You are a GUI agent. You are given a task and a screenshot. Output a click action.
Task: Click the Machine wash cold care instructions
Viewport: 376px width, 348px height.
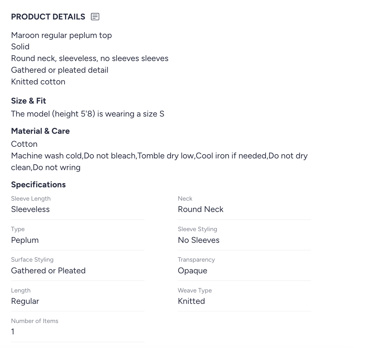[159, 156]
